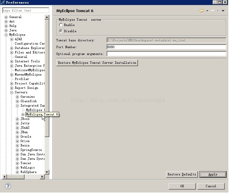Click the Port Number field
The image size is (231, 194).
click(x=166, y=47)
